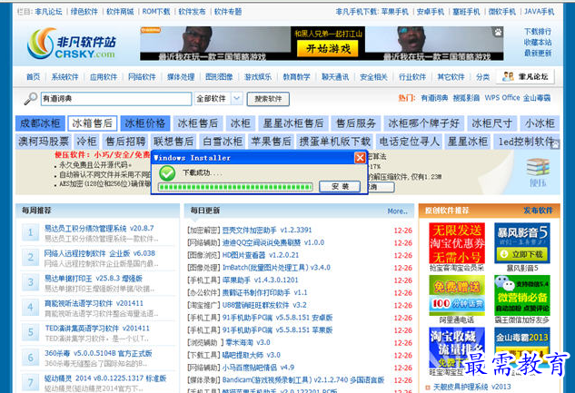Click the 电话定位寻人 ad tag
The height and width of the screenshot is (393, 575).
point(410,142)
